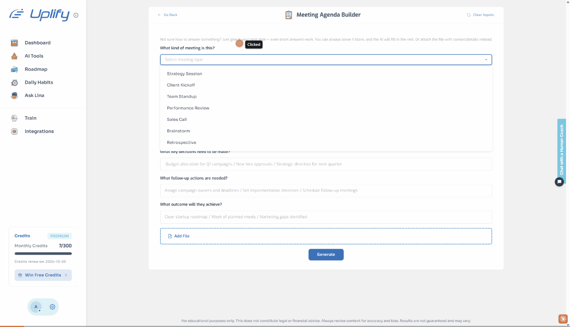Click the monthly credits progress bar
Viewport: 570px width, 327px height.
coord(43,253)
